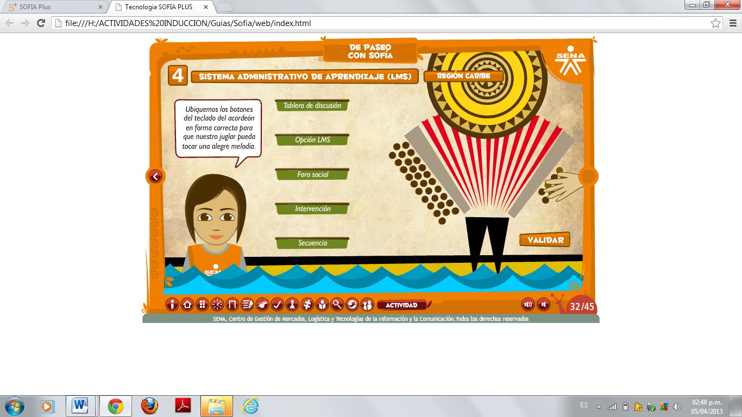Viewport: 742px width, 417px height.
Task: Show hidden tray icons arrow
Action: click(x=599, y=406)
